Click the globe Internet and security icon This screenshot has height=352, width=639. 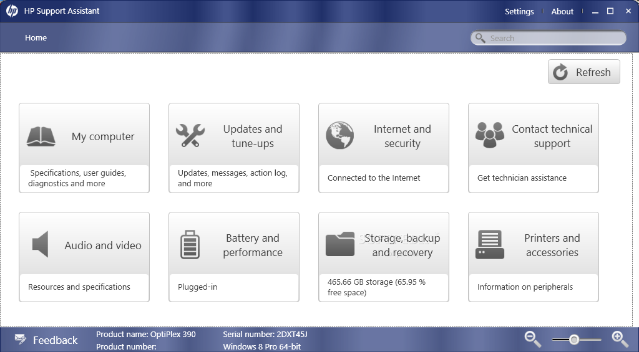click(340, 136)
